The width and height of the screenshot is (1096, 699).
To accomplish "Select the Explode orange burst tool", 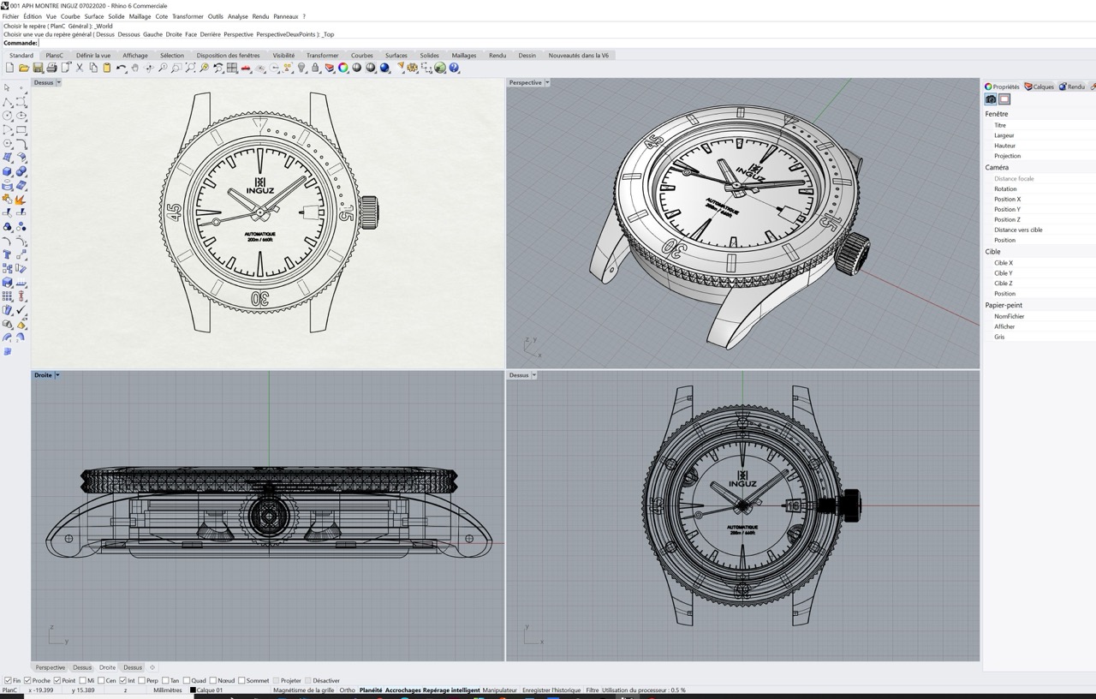I will (21, 199).
